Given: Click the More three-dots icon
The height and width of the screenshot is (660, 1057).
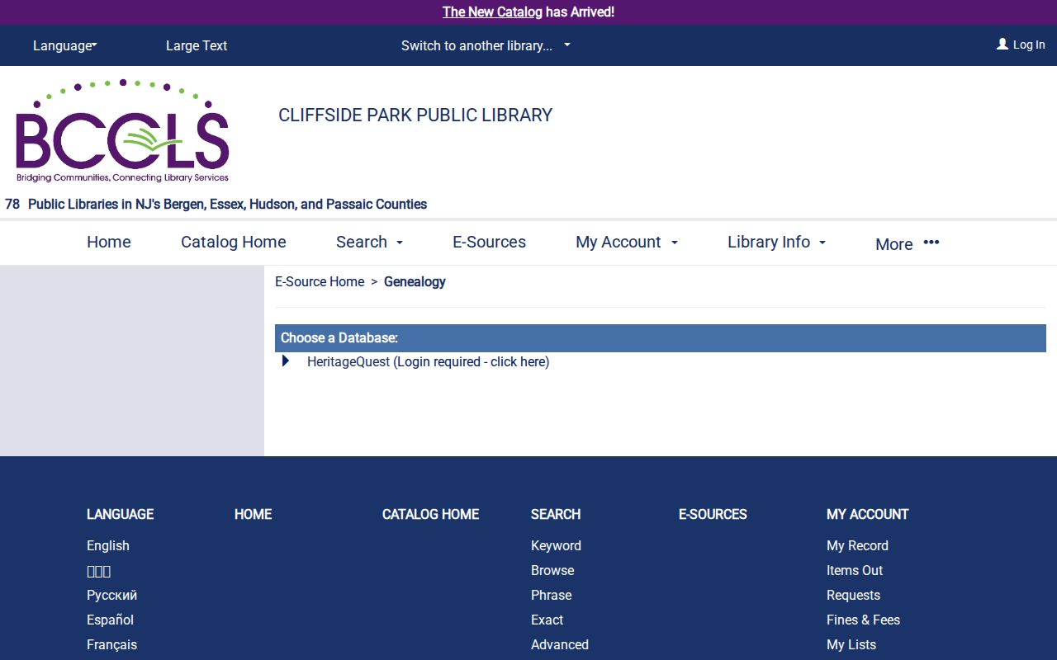Looking at the screenshot, I should click(x=931, y=243).
